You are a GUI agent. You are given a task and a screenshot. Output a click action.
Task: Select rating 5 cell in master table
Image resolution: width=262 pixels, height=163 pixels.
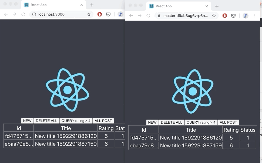(x=231, y=138)
